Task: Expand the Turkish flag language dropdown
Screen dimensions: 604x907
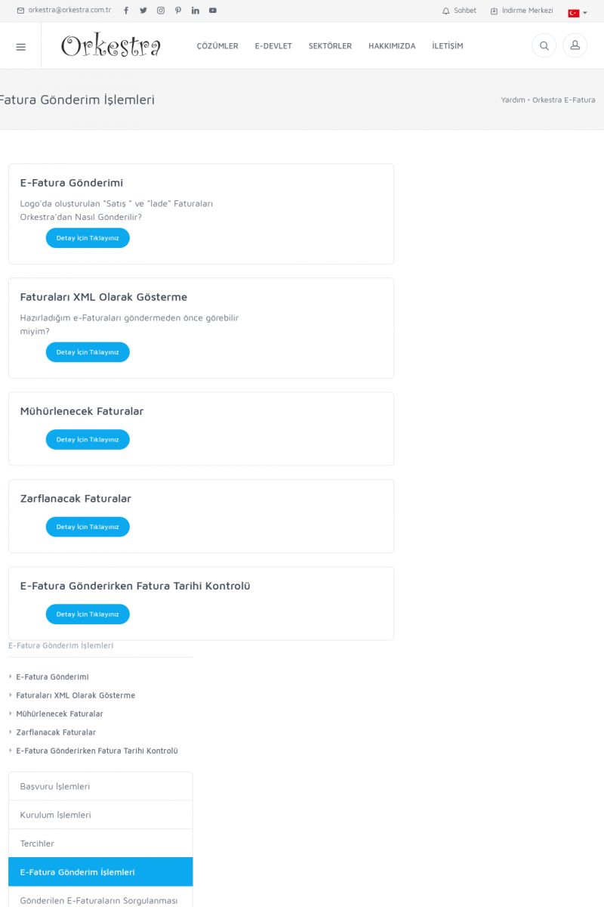Action: 578,13
